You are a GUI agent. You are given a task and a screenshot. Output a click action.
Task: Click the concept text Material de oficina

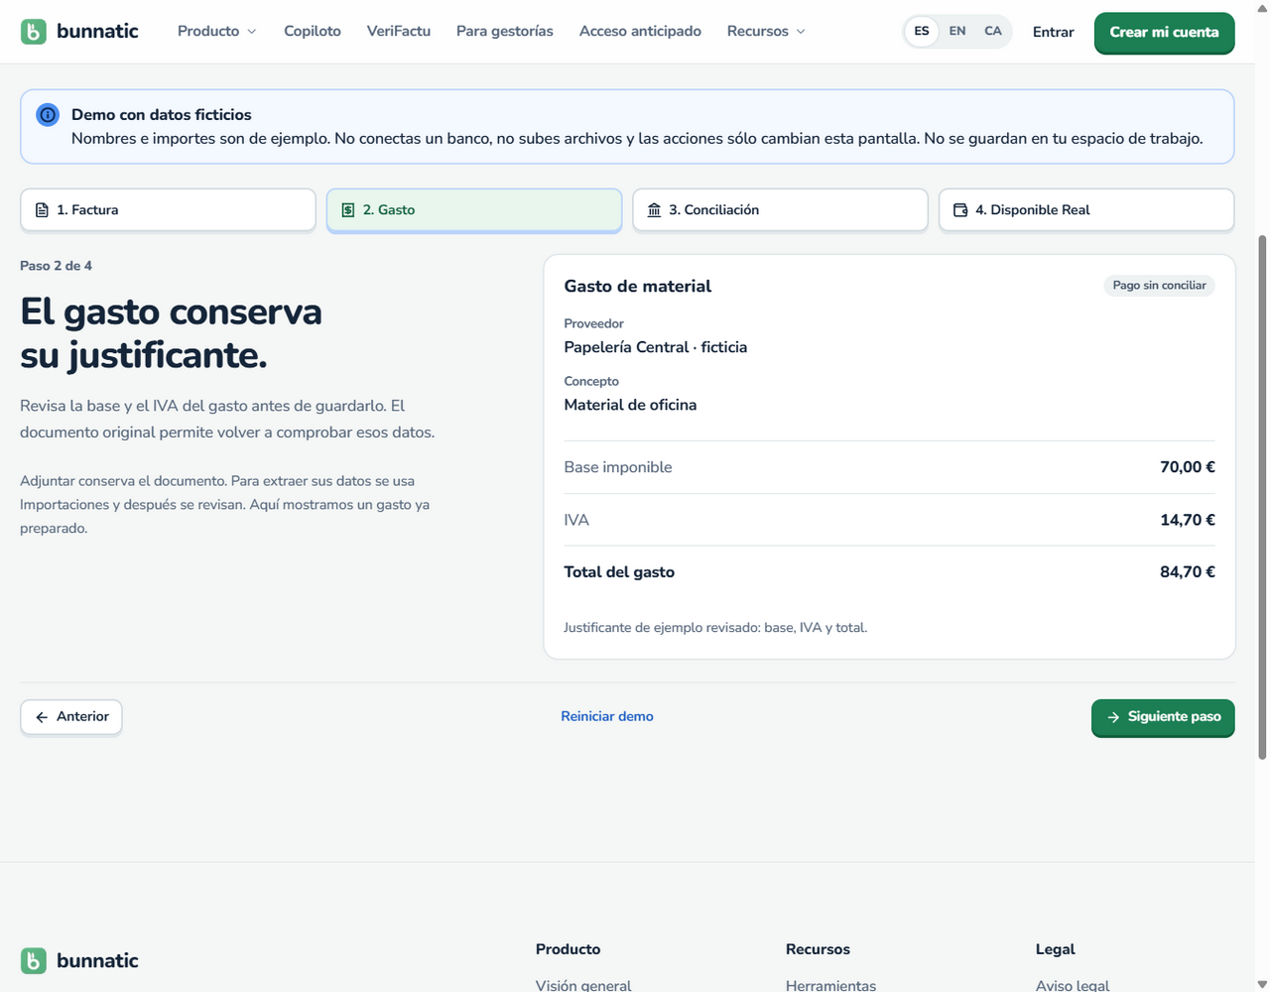click(x=630, y=405)
